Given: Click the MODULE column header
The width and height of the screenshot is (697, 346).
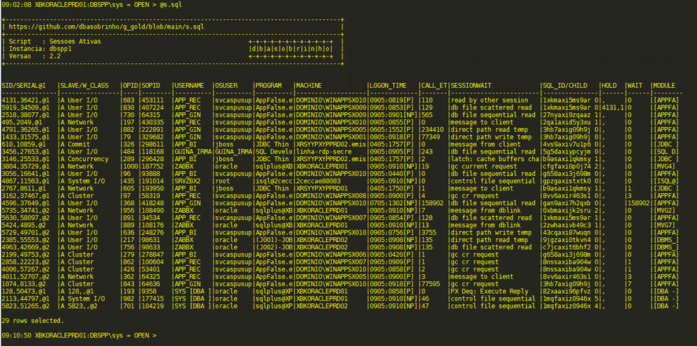Looking at the screenshot, I should [664, 85].
